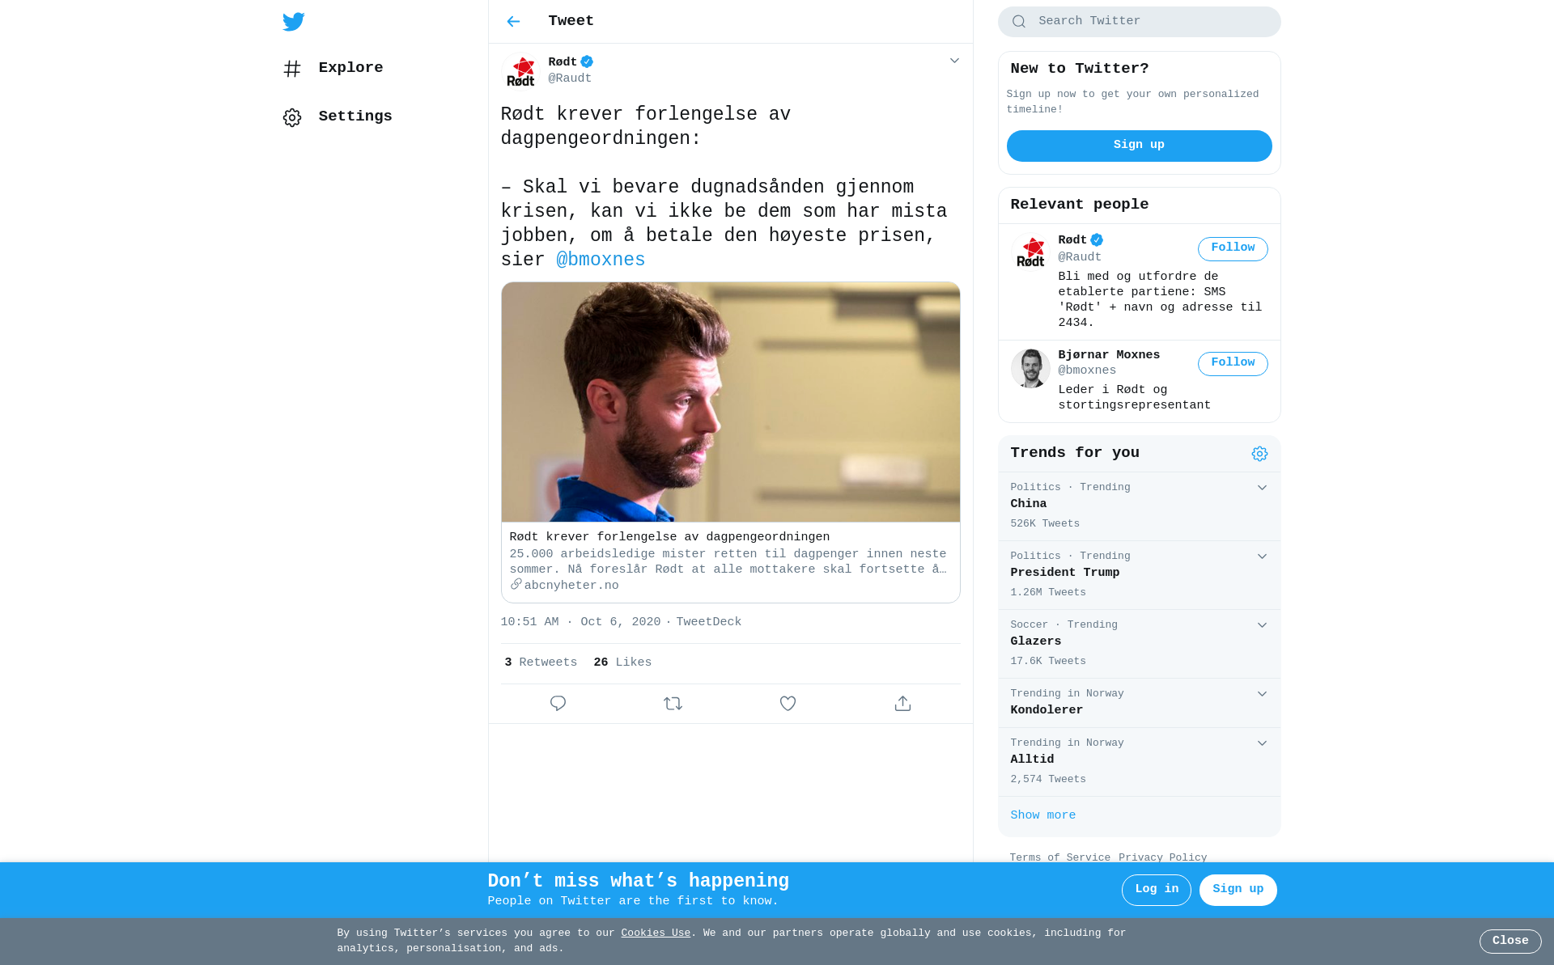This screenshot has width=1554, height=965.
Task: Follow Bjørnar Moxnes
Action: pos(1233,363)
